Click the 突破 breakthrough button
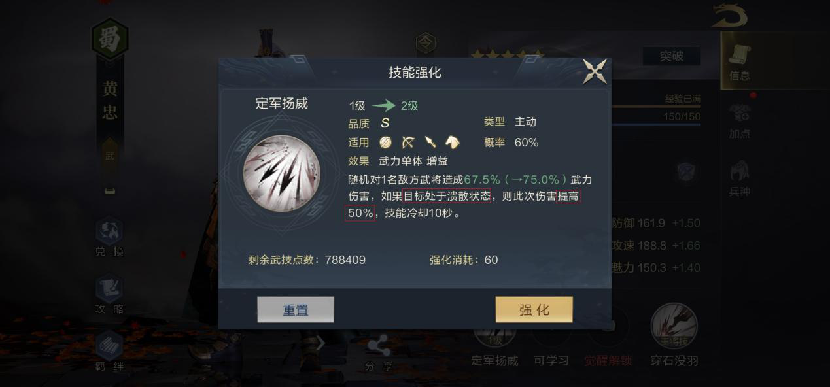This screenshot has width=830, height=387. point(671,56)
